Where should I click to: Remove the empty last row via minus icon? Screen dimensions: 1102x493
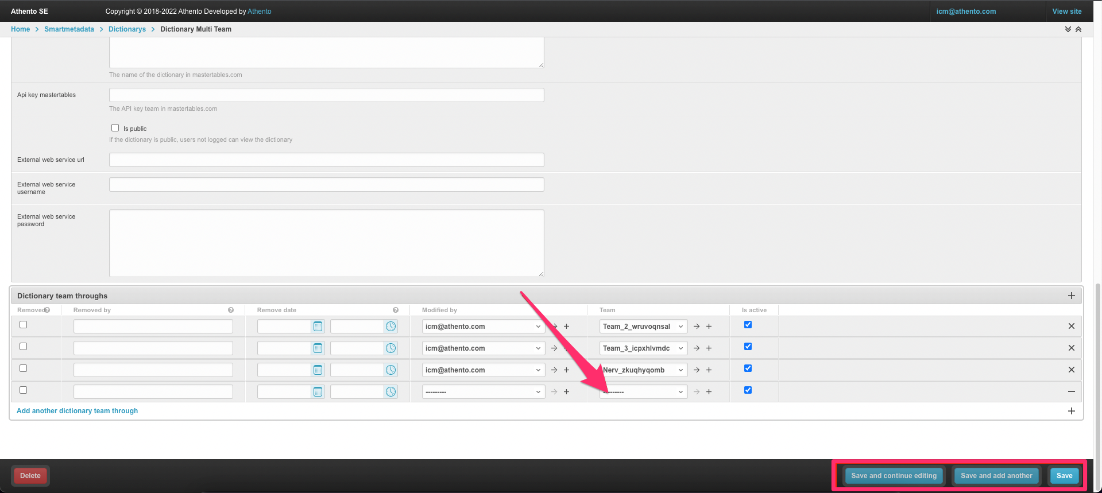(1071, 391)
